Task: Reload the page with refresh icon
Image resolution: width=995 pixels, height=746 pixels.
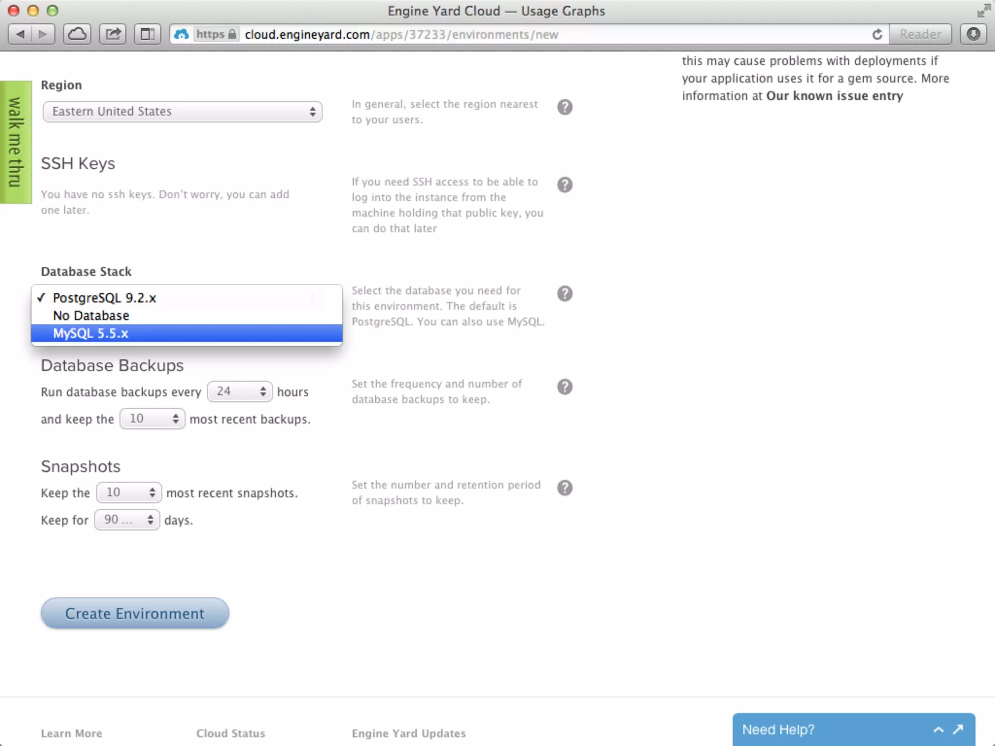Action: tap(877, 34)
